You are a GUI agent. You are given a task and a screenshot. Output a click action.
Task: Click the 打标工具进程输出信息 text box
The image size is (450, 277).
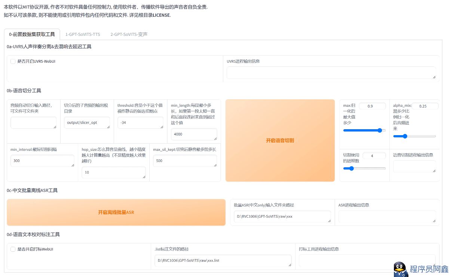367,261
